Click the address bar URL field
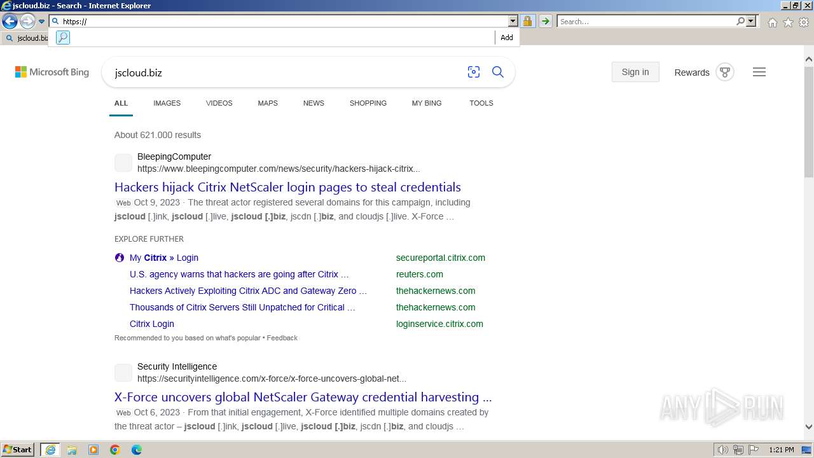 tap(284, 22)
